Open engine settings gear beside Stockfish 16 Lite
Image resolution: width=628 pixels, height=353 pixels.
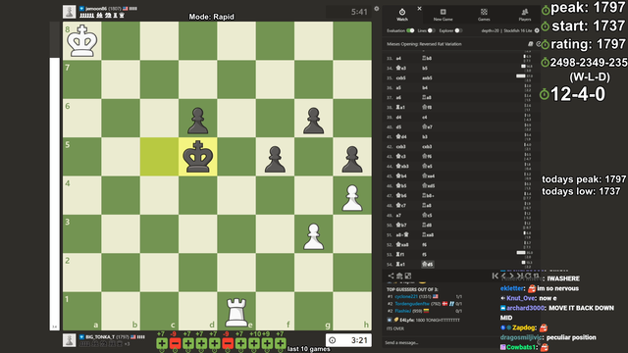coord(537,30)
